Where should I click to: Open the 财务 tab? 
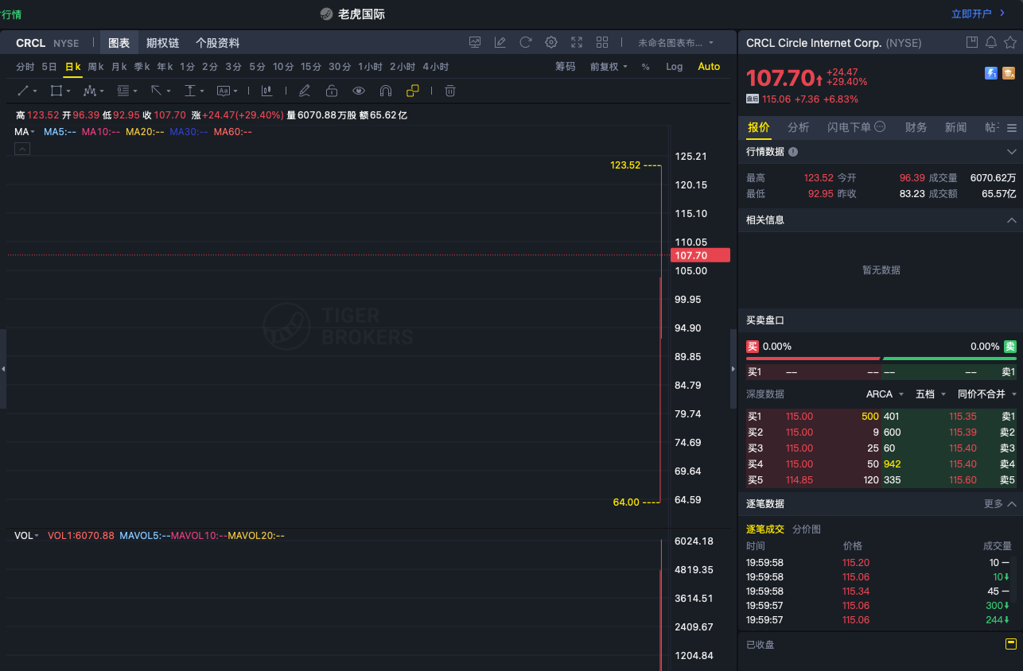click(x=916, y=127)
